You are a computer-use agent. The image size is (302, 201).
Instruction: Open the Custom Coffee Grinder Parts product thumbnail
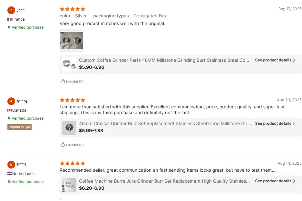pos(69,64)
